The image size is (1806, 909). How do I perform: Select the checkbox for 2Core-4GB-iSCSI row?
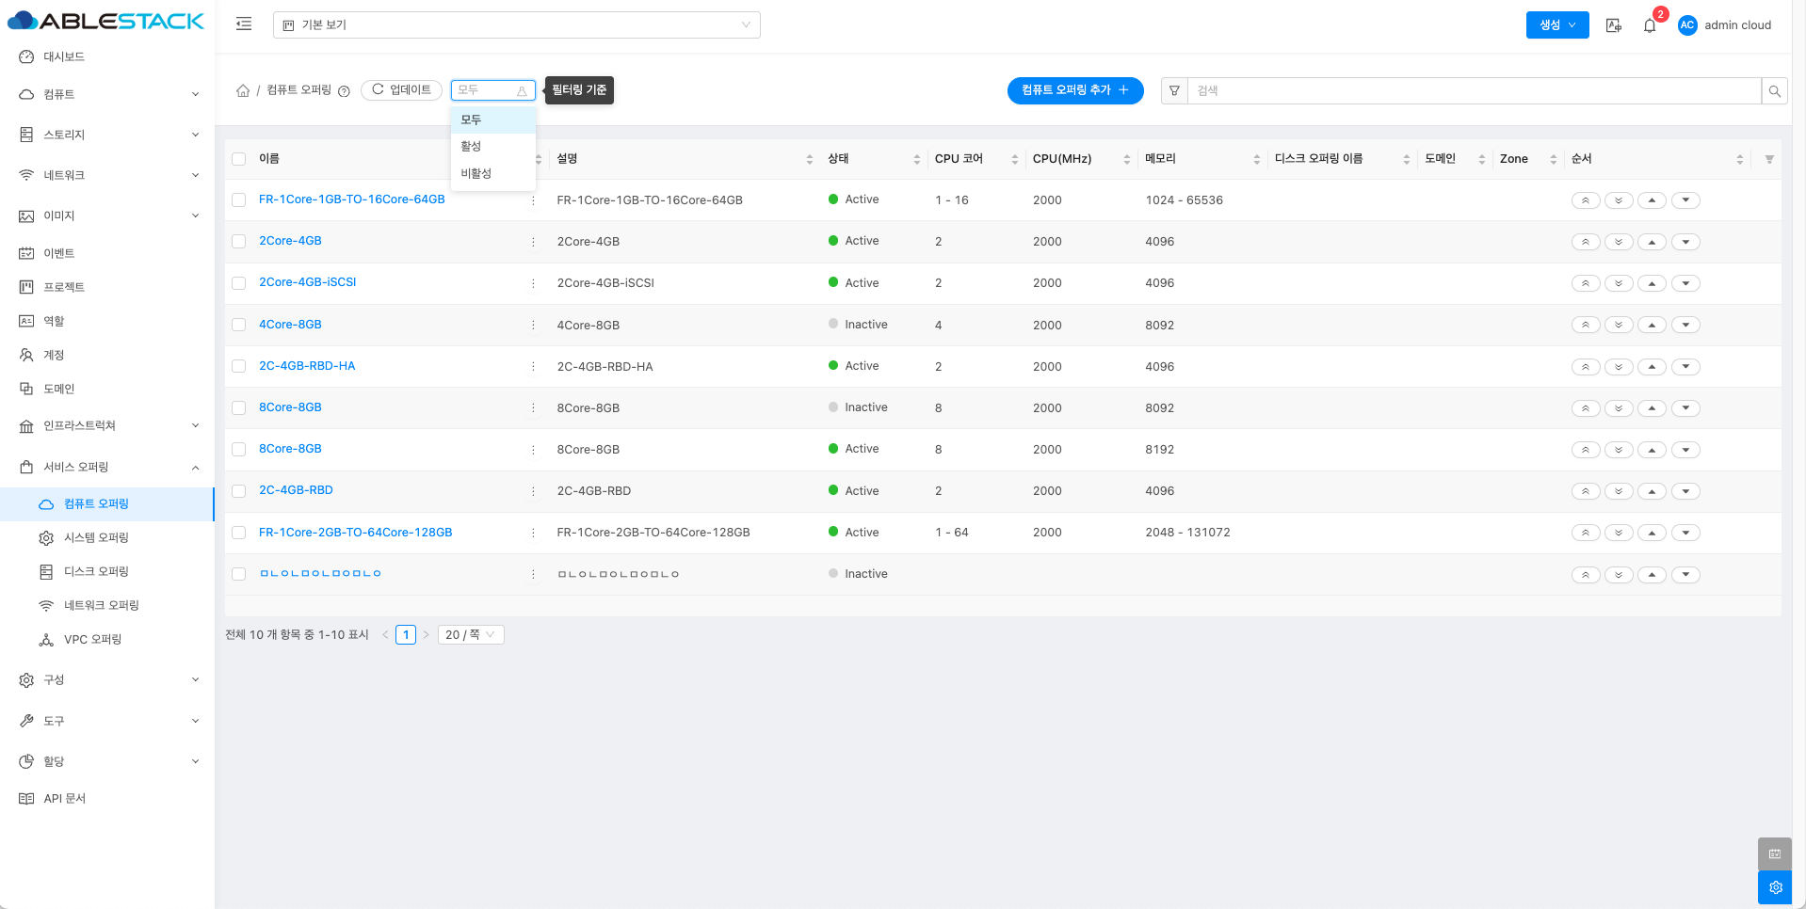tap(239, 283)
